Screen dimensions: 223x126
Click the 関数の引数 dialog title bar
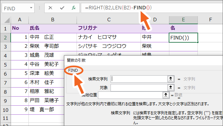point(143,60)
